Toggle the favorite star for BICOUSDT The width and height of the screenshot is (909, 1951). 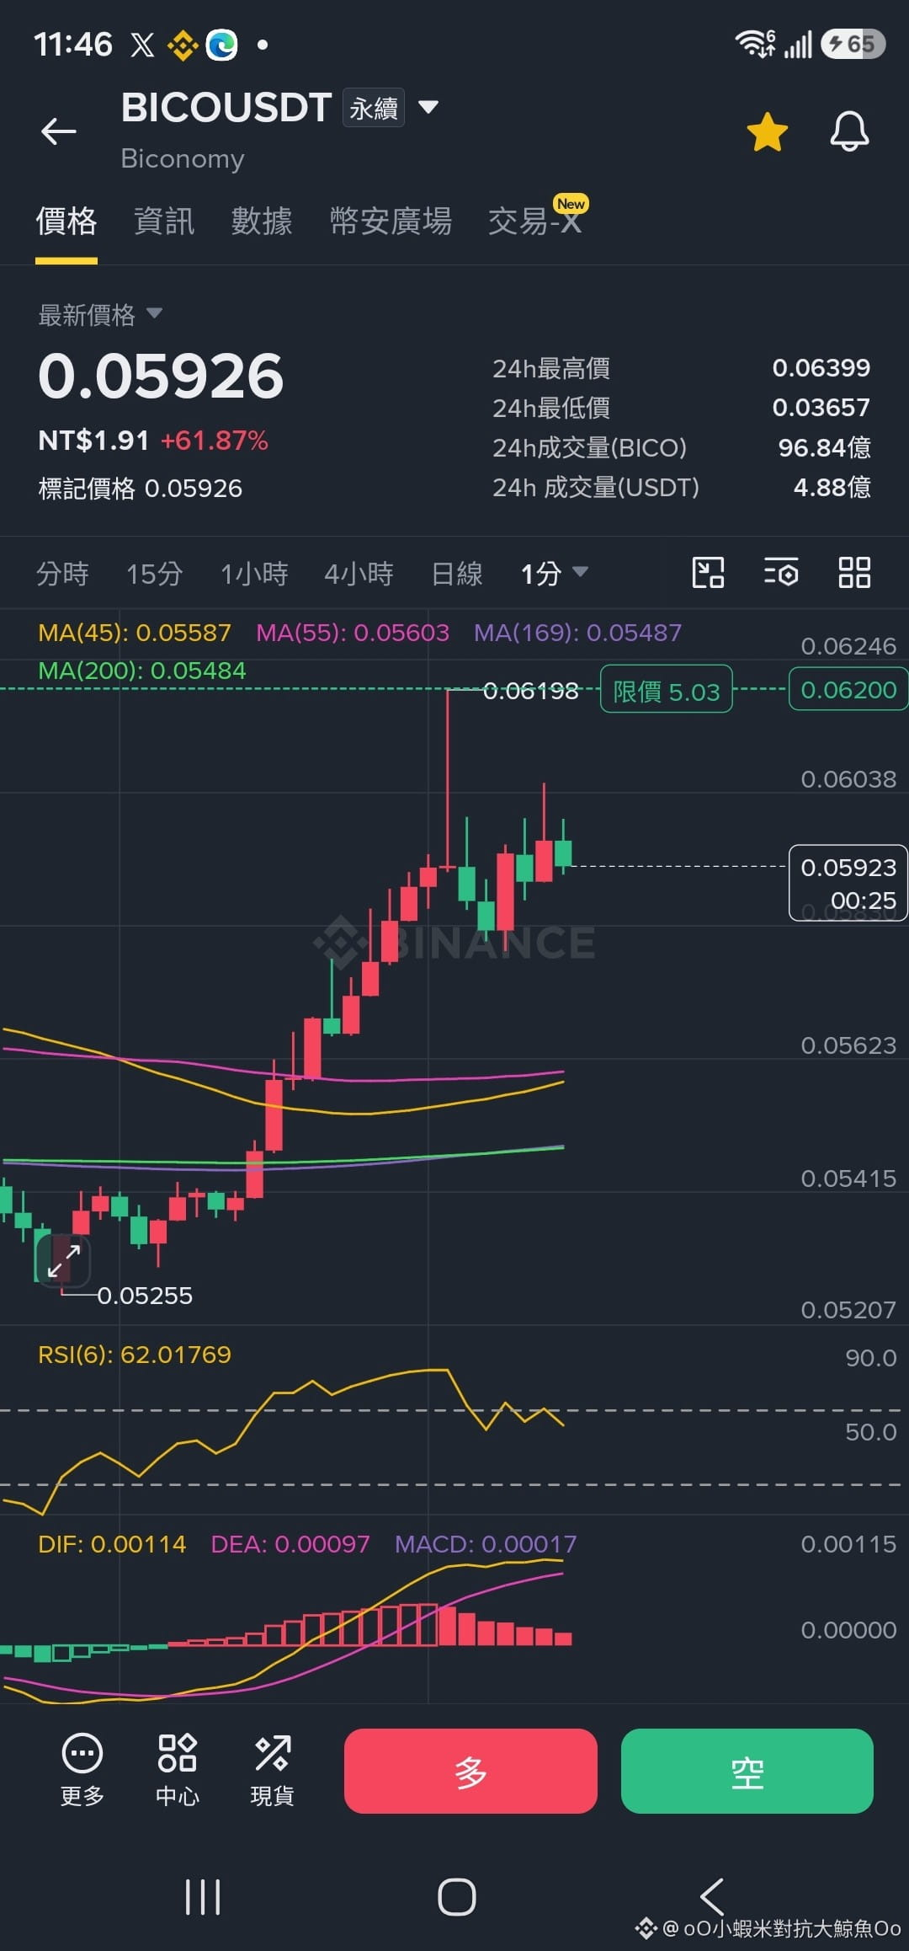pyautogui.click(x=768, y=132)
